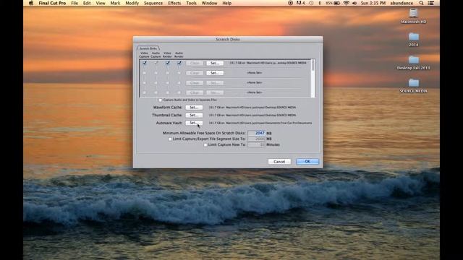Toggle Audio Render checkbox in first row
463x260 pixels.
tap(179, 63)
